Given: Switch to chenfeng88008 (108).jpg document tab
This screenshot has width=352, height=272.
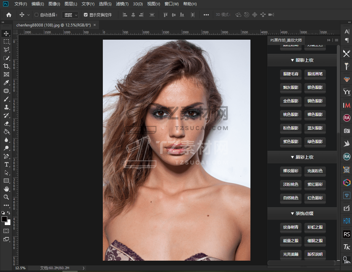Looking at the screenshot, I should [x=53, y=25].
